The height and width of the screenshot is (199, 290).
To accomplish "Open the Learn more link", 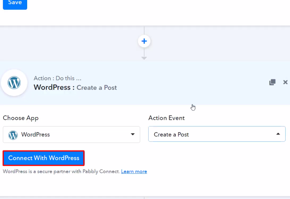I will click(134, 171).
